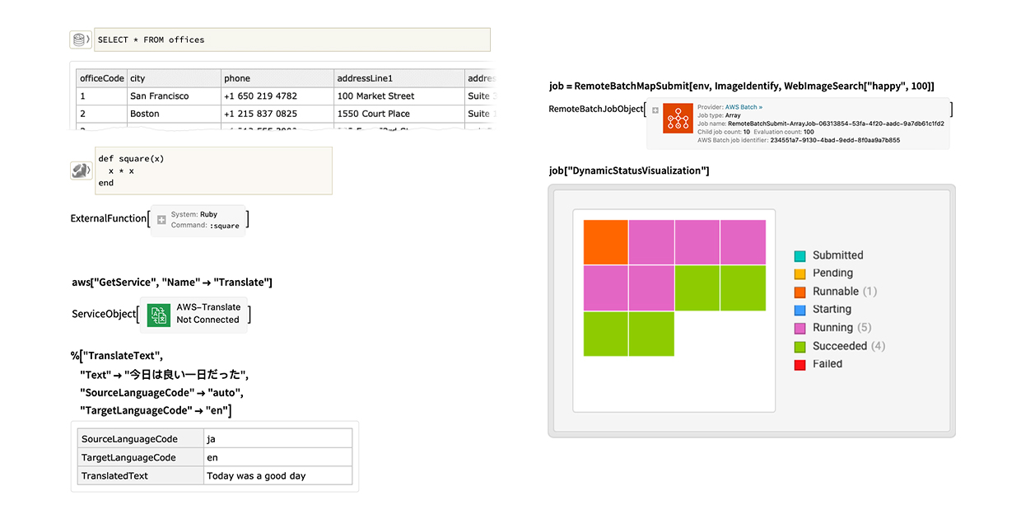Screen dimensions: 1021x519
Task: Select the San Francisco city table cell
Action: point(162,96)
